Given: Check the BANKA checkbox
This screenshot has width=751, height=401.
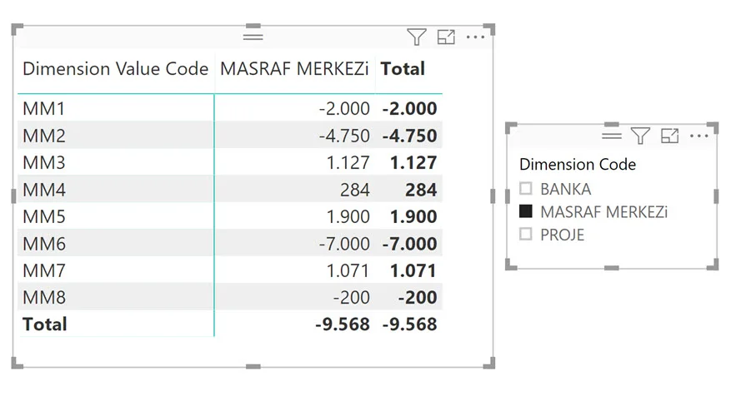Looking at the screenshot, I should point(526,189).
